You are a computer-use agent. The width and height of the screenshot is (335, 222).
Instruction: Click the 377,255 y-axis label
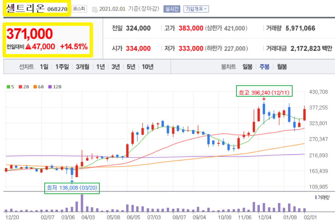(x=318, y=107)
